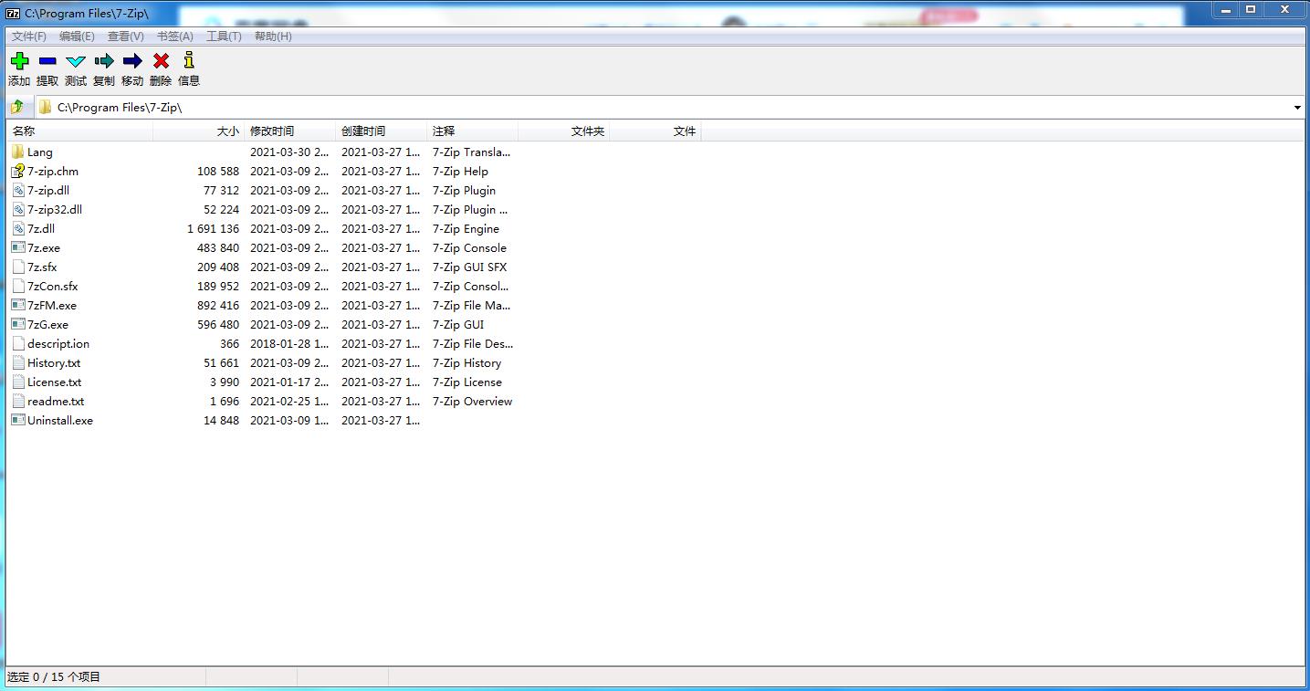1310x691 pixels.
Task: Click the green Add (添加) toolbar icon
Action: 19,61
